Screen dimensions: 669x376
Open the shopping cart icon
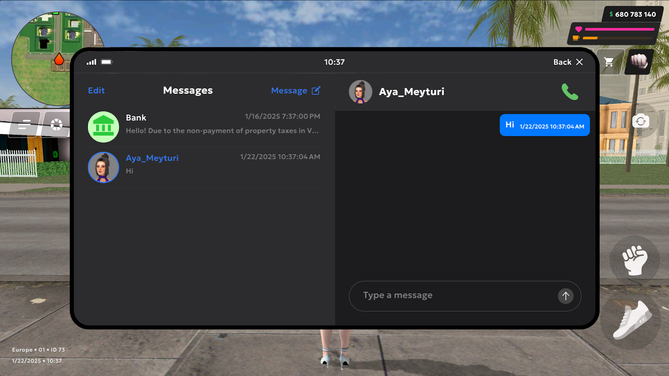tap(609, 62)
